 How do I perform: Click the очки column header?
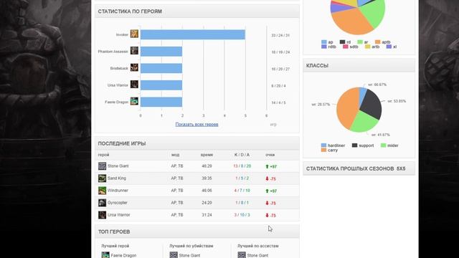(270, 155)
